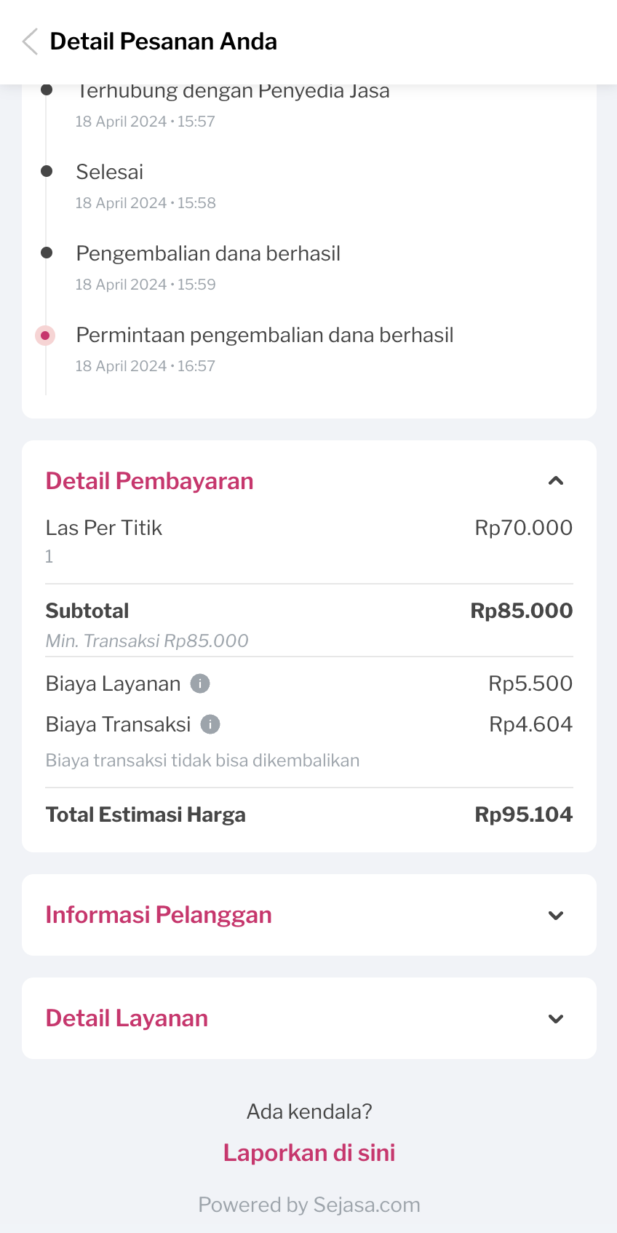Click the highlighted red timeline marker
The image size is (617, 1233).
45,336
